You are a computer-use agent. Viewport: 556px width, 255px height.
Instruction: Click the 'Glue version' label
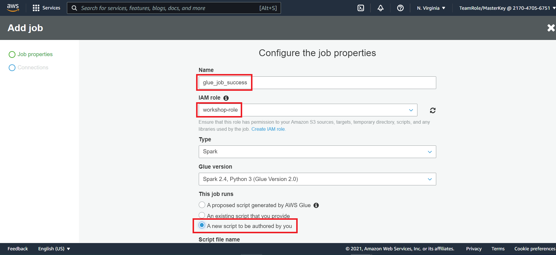click(215, 167)
